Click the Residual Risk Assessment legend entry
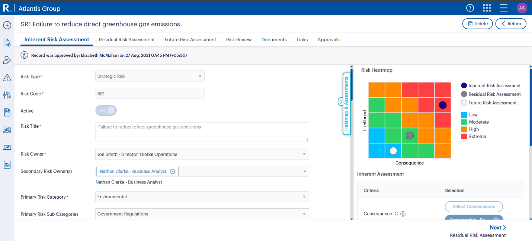The height and width of the screenshot is (241, 532). tap(491, 94)
